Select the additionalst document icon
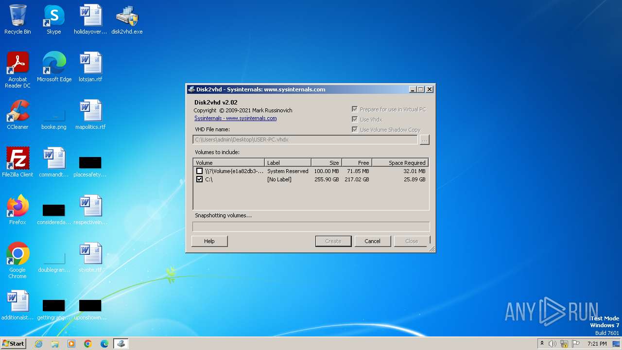Image resolution: width=622 pixels, height=350 pixels. 17,305
